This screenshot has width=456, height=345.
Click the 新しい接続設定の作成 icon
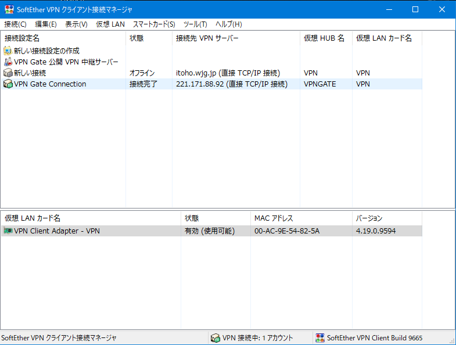pos(8,51)
